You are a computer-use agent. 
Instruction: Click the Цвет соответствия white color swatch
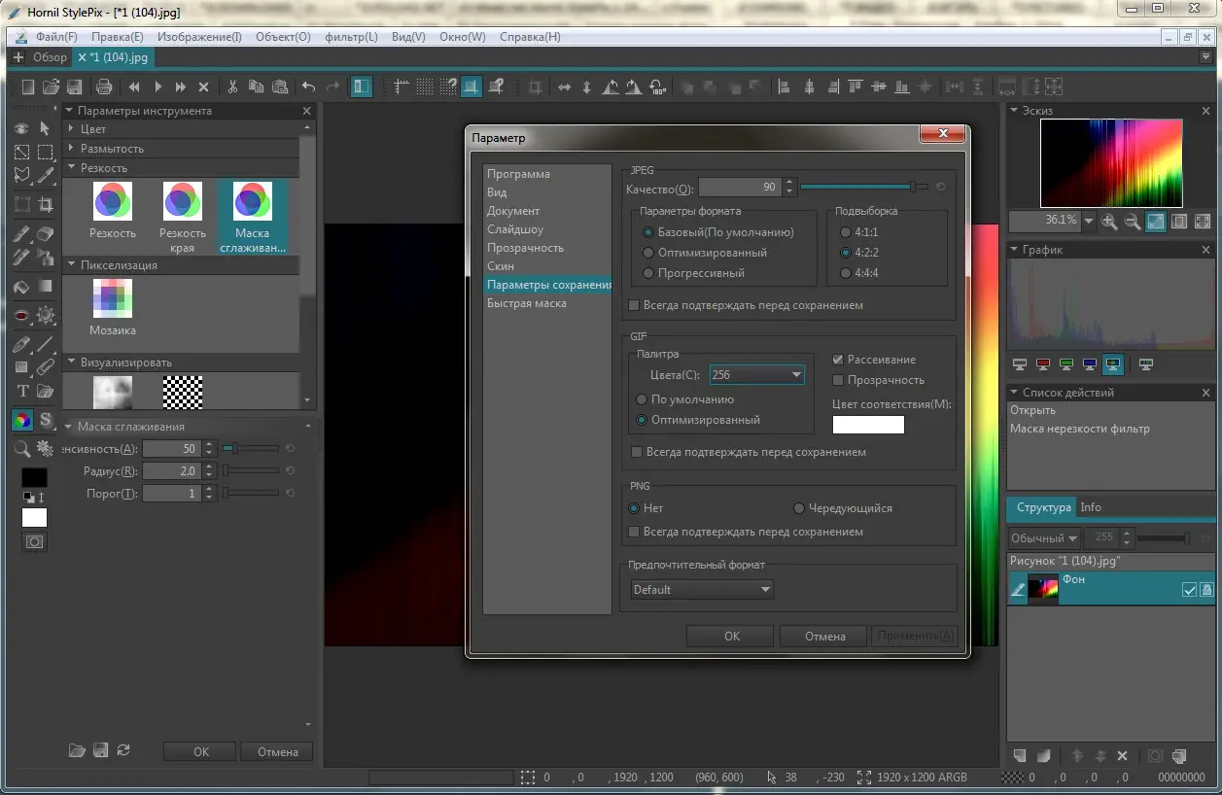(868, 425)
